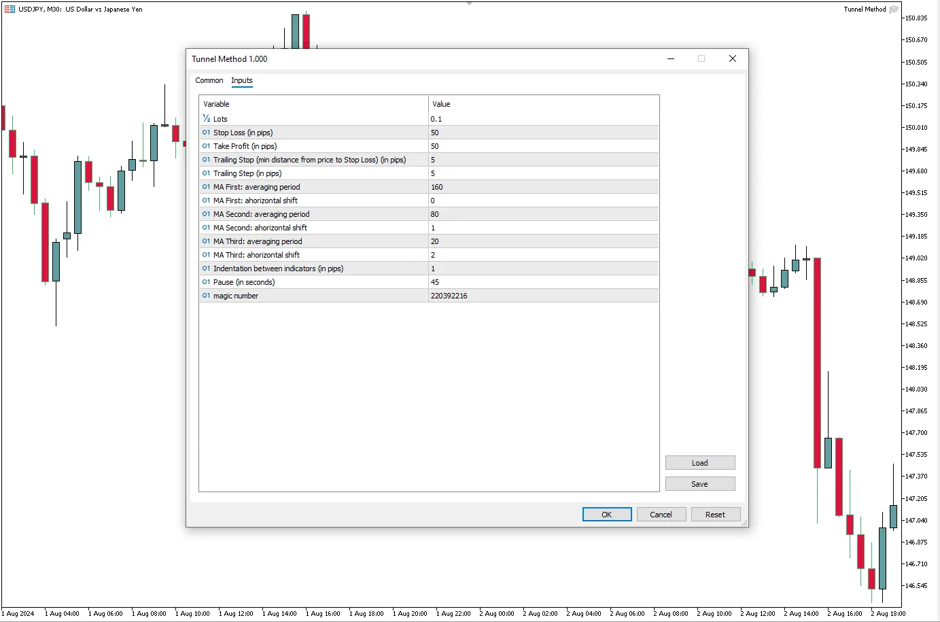Edit MA First averaging period value 160

click(x=544, y=187)
